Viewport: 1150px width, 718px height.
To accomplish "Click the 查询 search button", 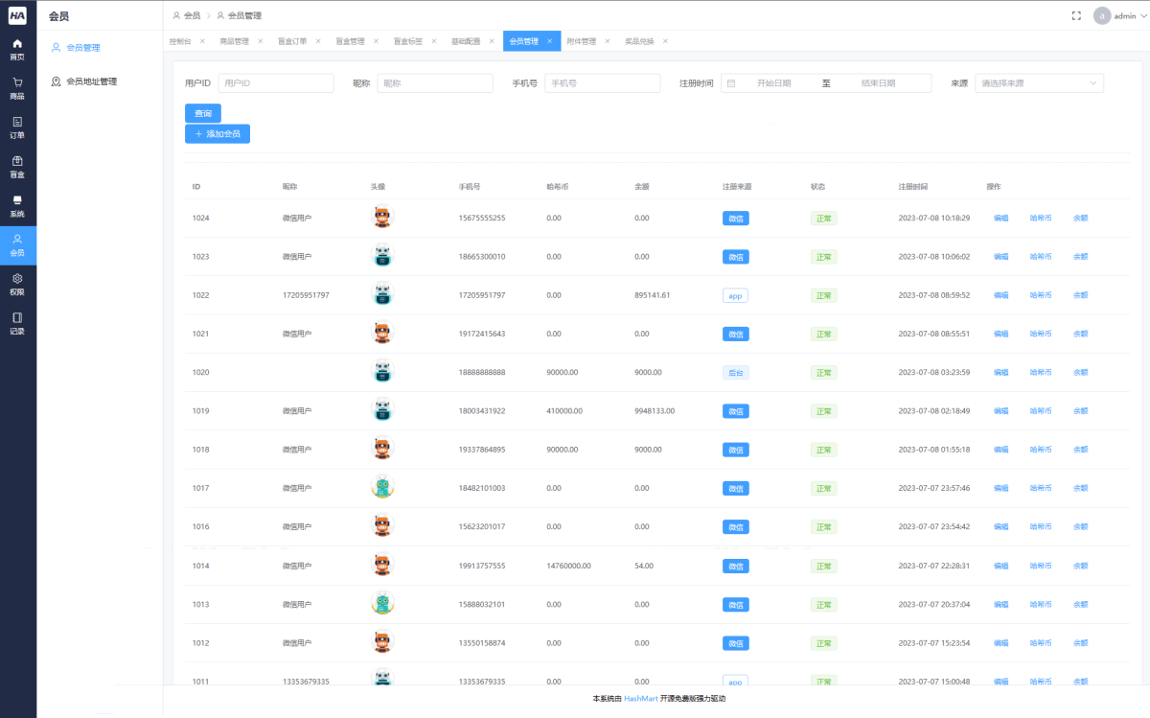I will (203, 113).
